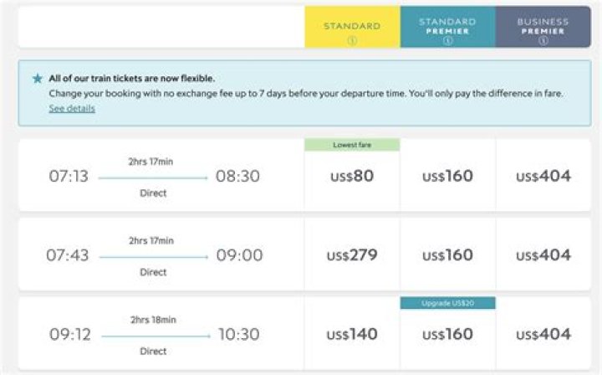Choose the US$80 Standard fare at 07:13
The height and width of the screenshot is (375, 602).
coord(351,177)
